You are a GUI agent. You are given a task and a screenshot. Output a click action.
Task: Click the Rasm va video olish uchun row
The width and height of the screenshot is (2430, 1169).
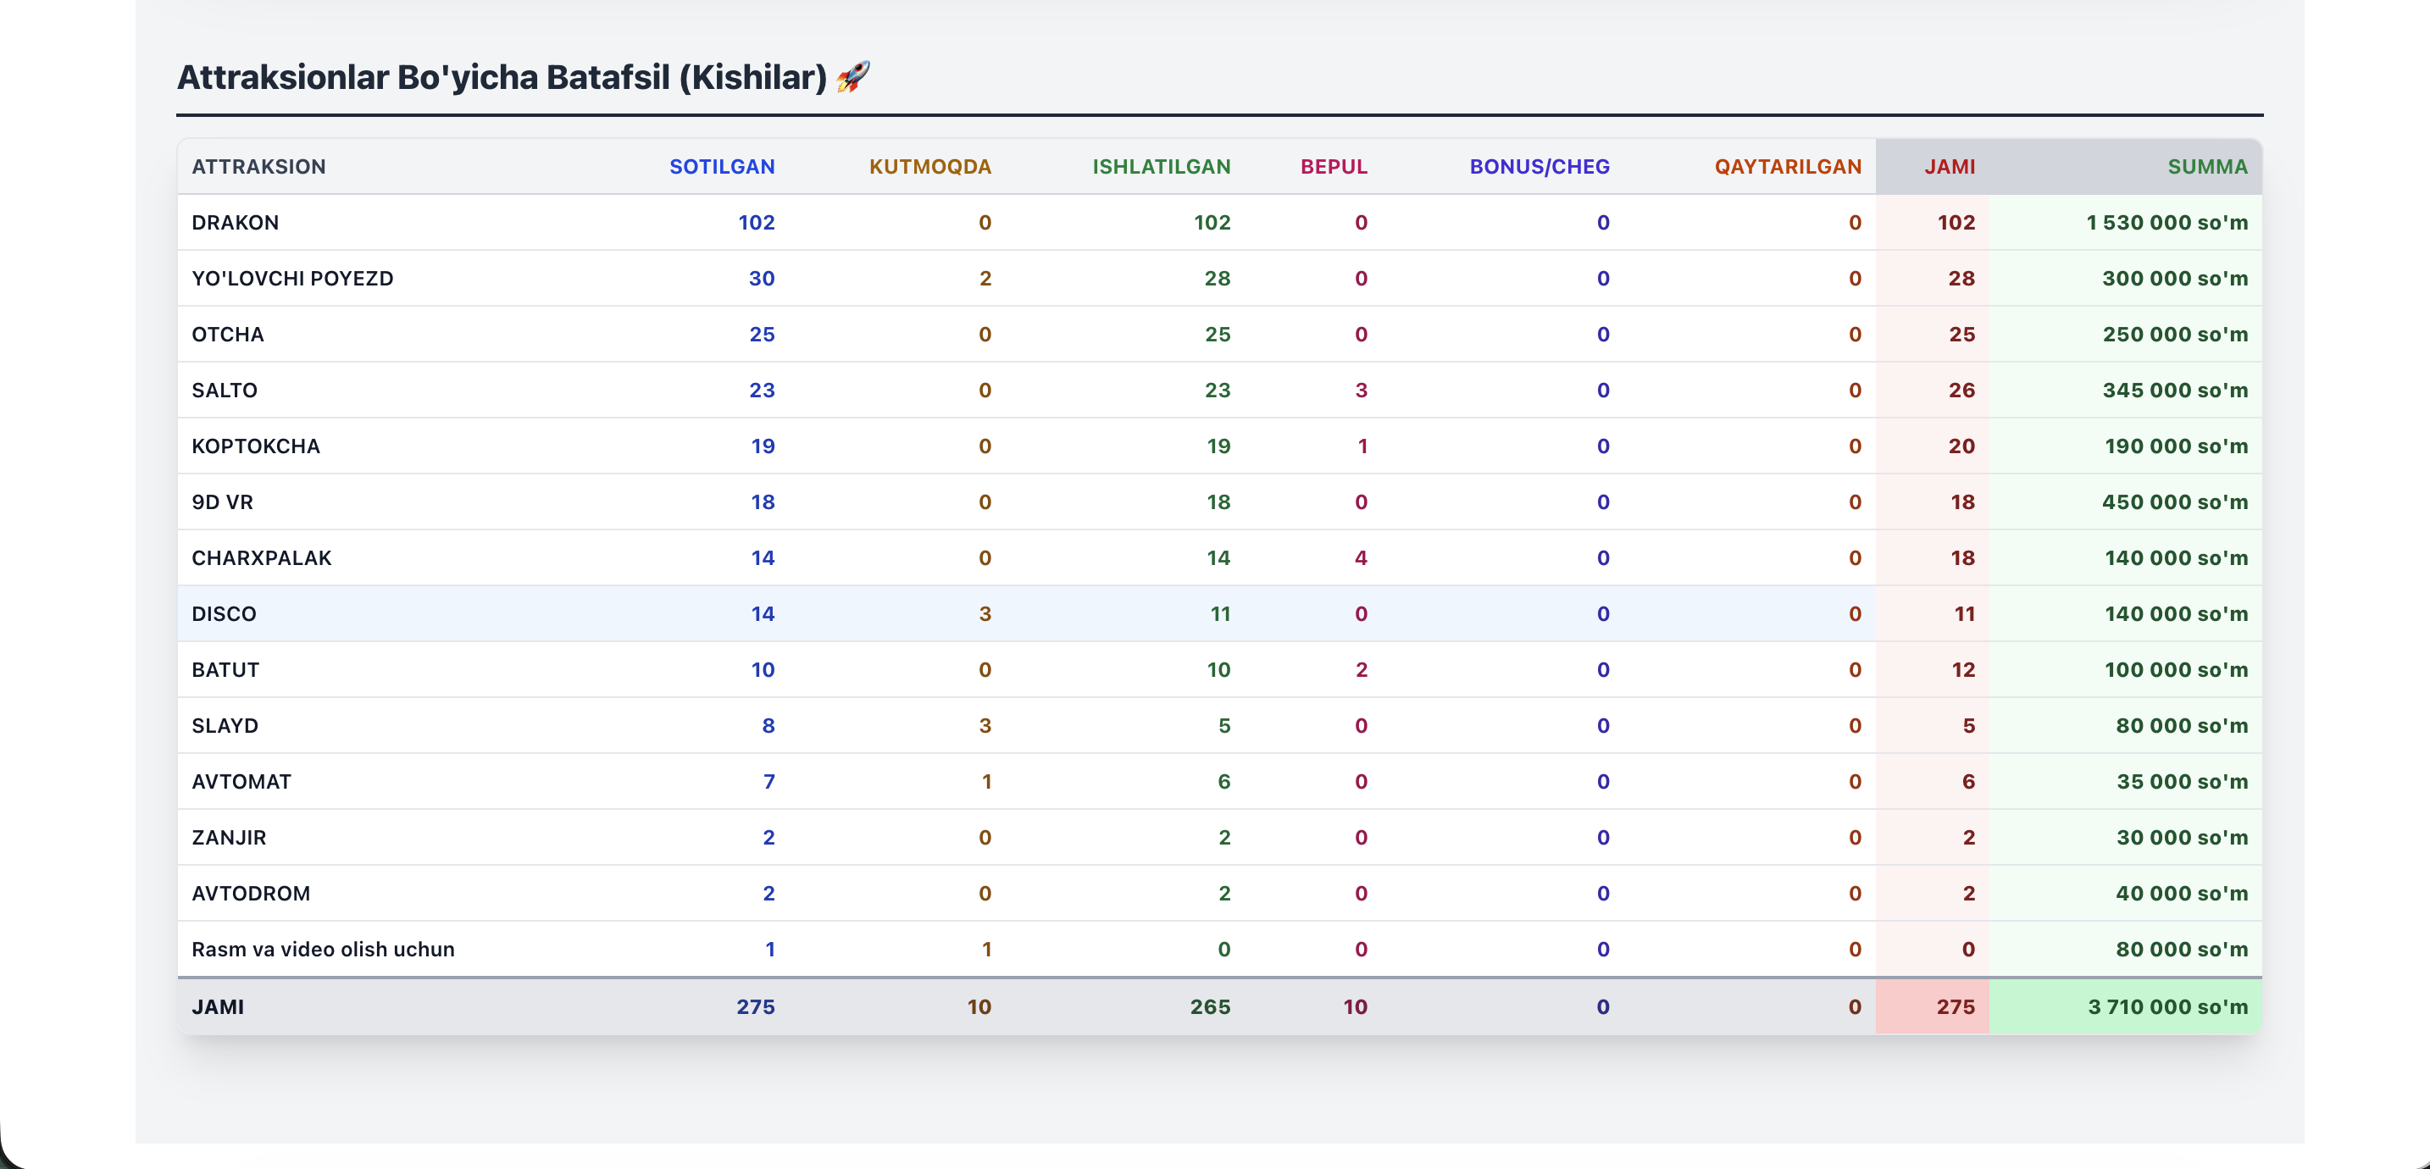[x=323, y=949]
